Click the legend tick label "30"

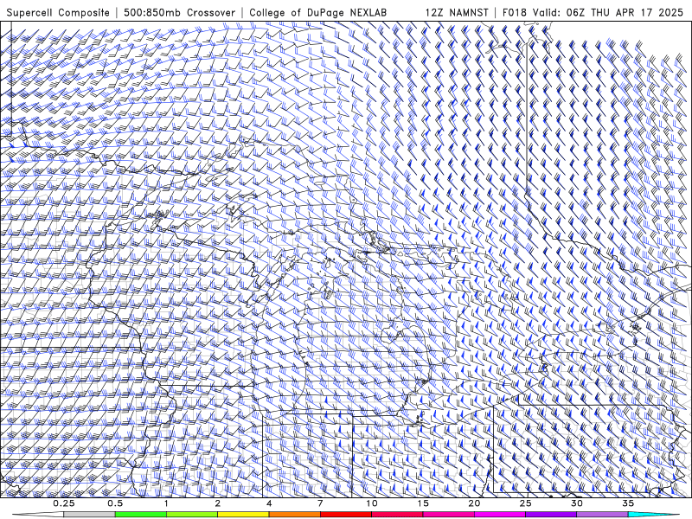pos(577,503)
